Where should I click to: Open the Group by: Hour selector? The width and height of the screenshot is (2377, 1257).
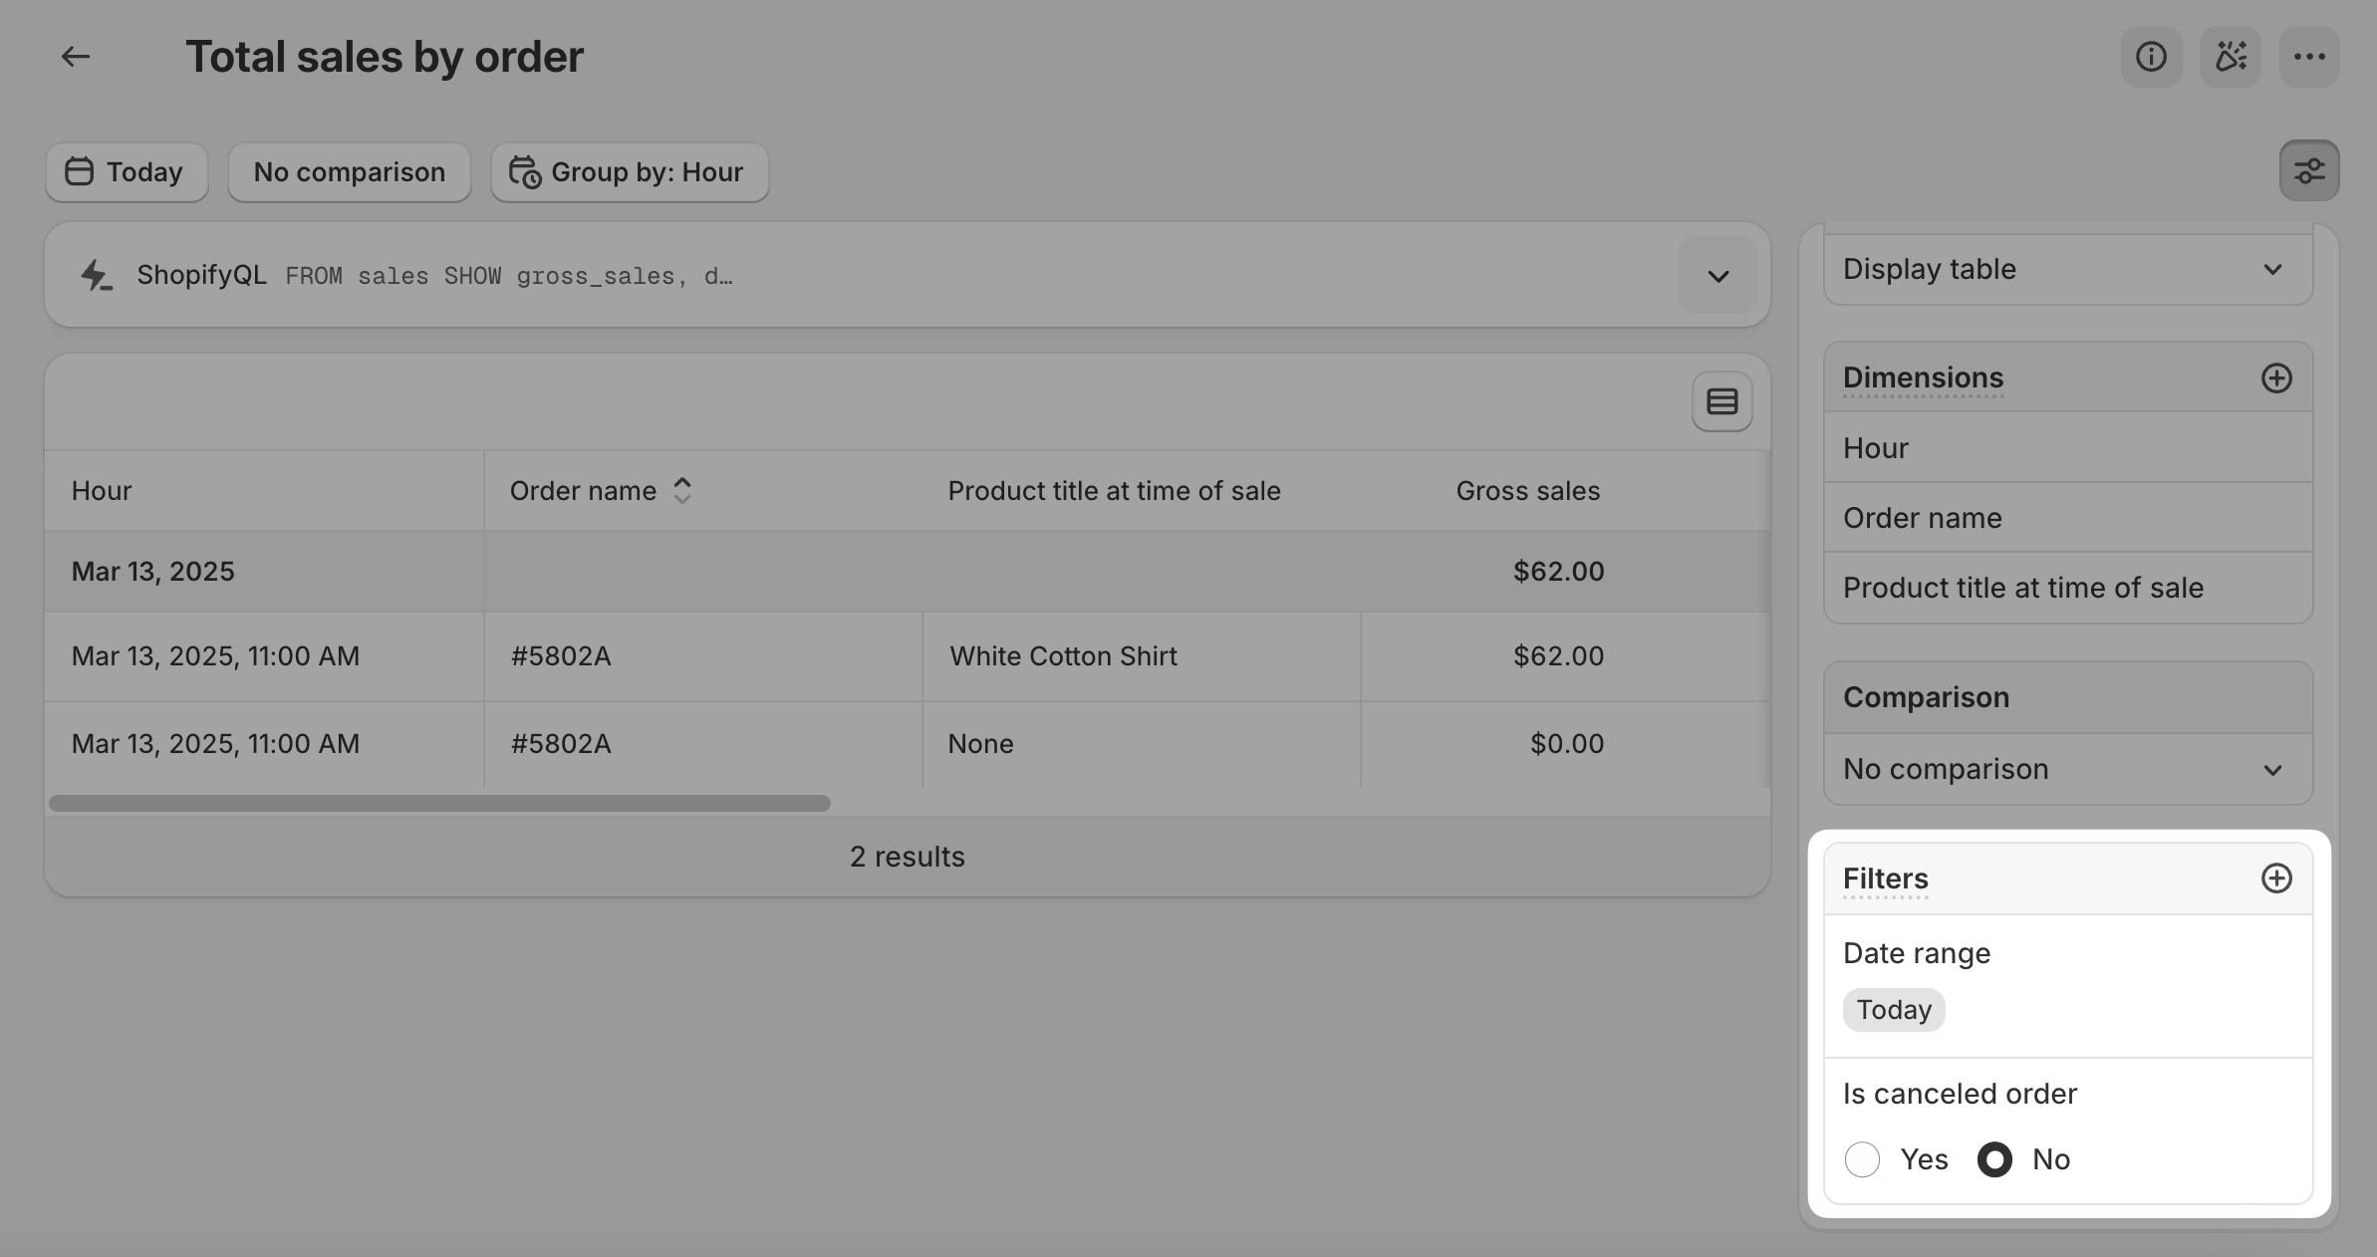(630, 172)
